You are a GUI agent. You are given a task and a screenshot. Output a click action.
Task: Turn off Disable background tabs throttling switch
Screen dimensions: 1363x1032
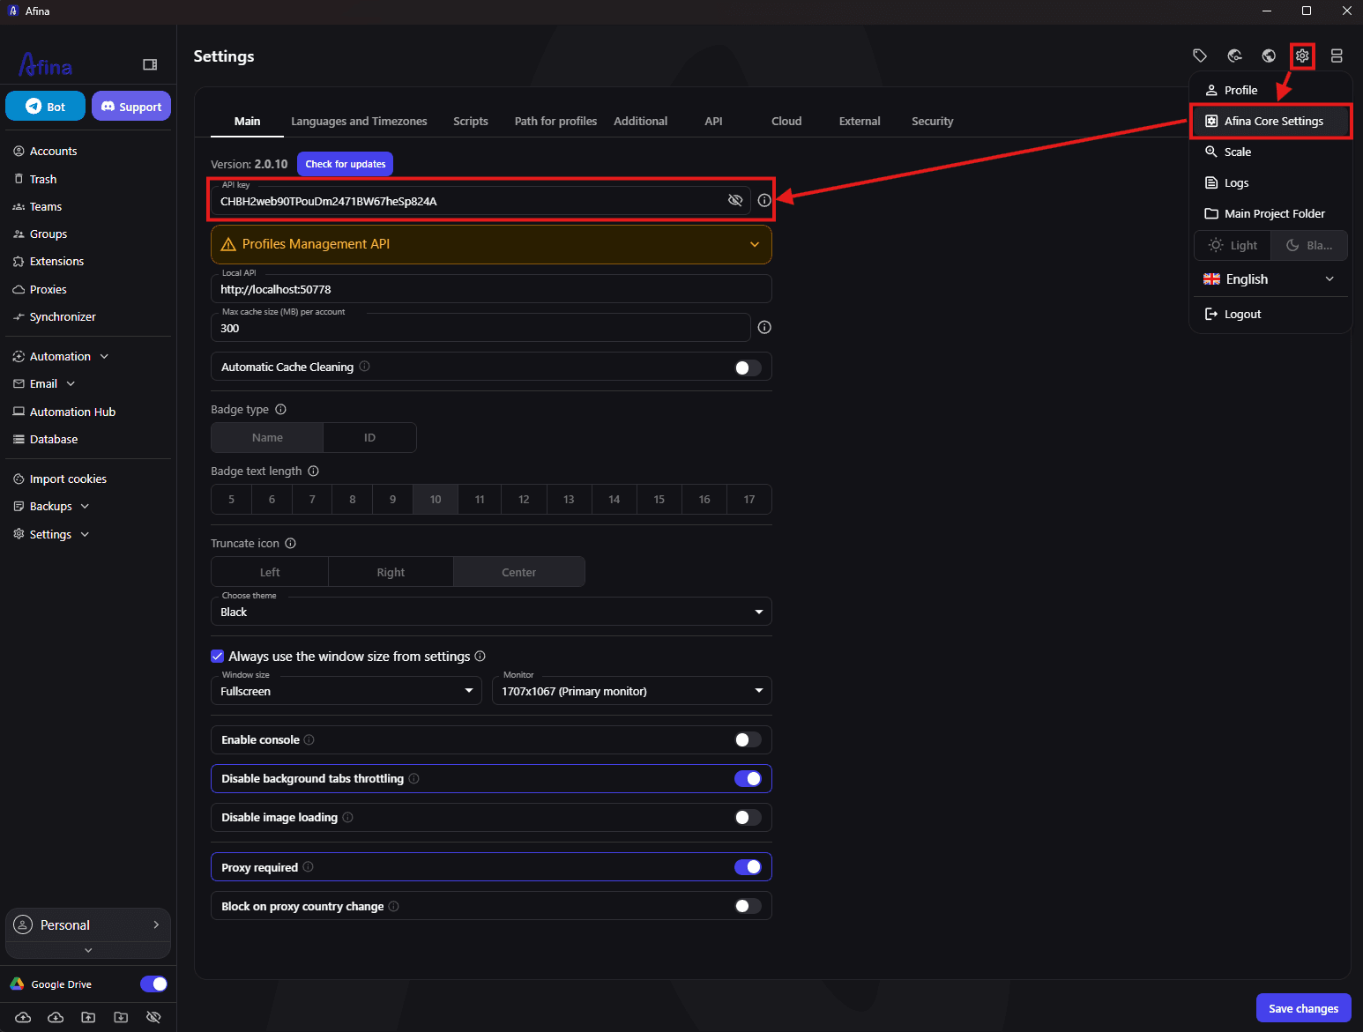pyautogui.click(x=748, y=778)
